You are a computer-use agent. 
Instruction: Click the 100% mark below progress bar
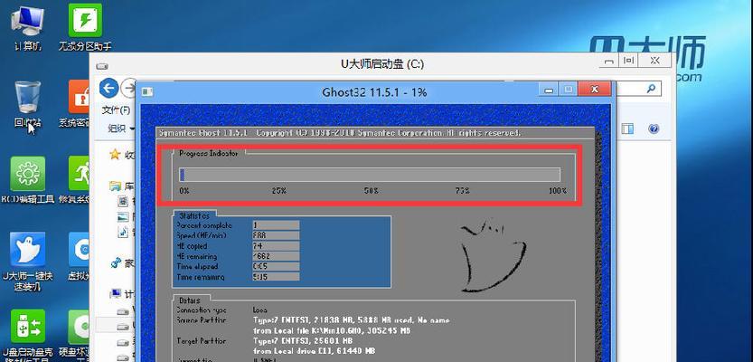[558, 191]
